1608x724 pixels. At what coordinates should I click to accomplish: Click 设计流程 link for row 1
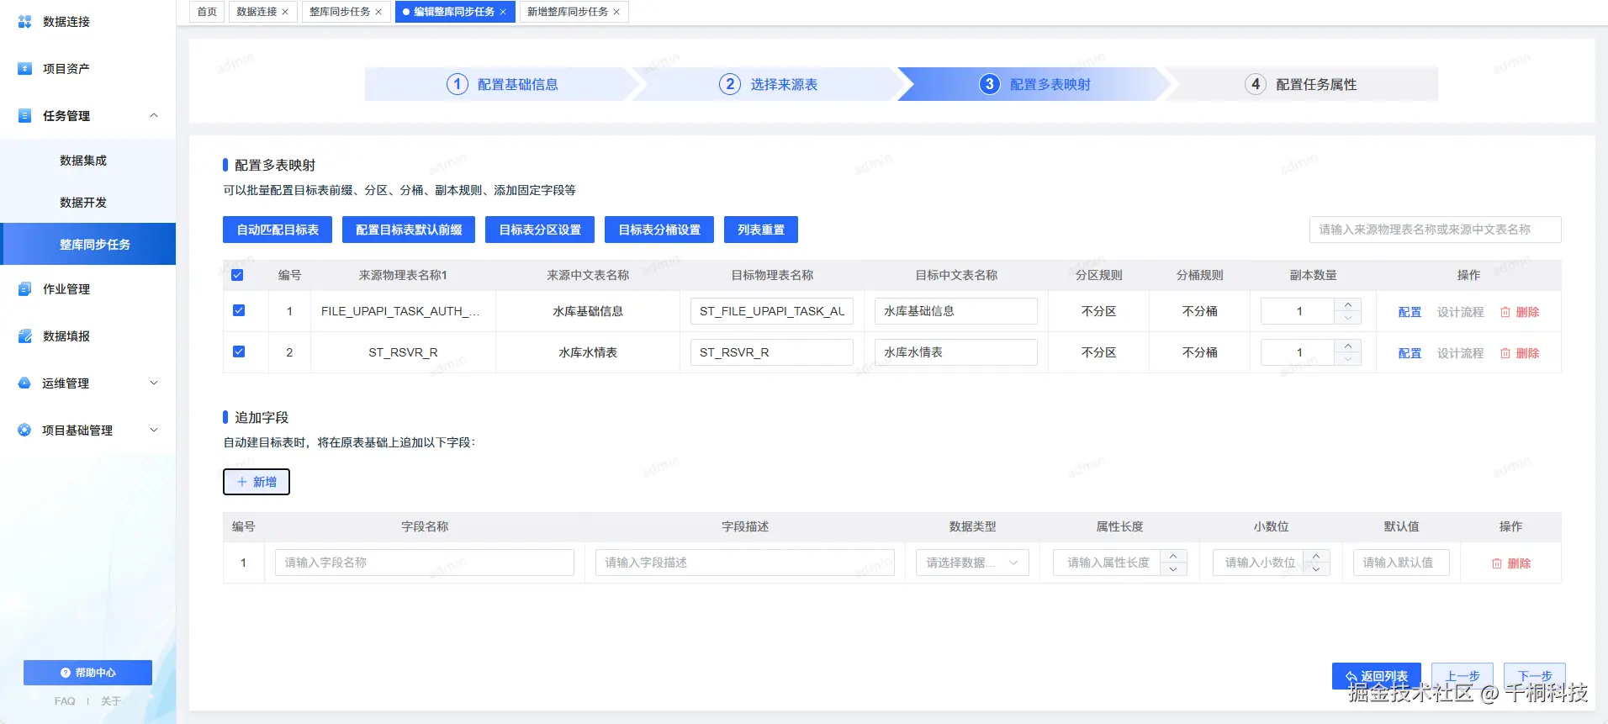click(x=1460, y=312)
